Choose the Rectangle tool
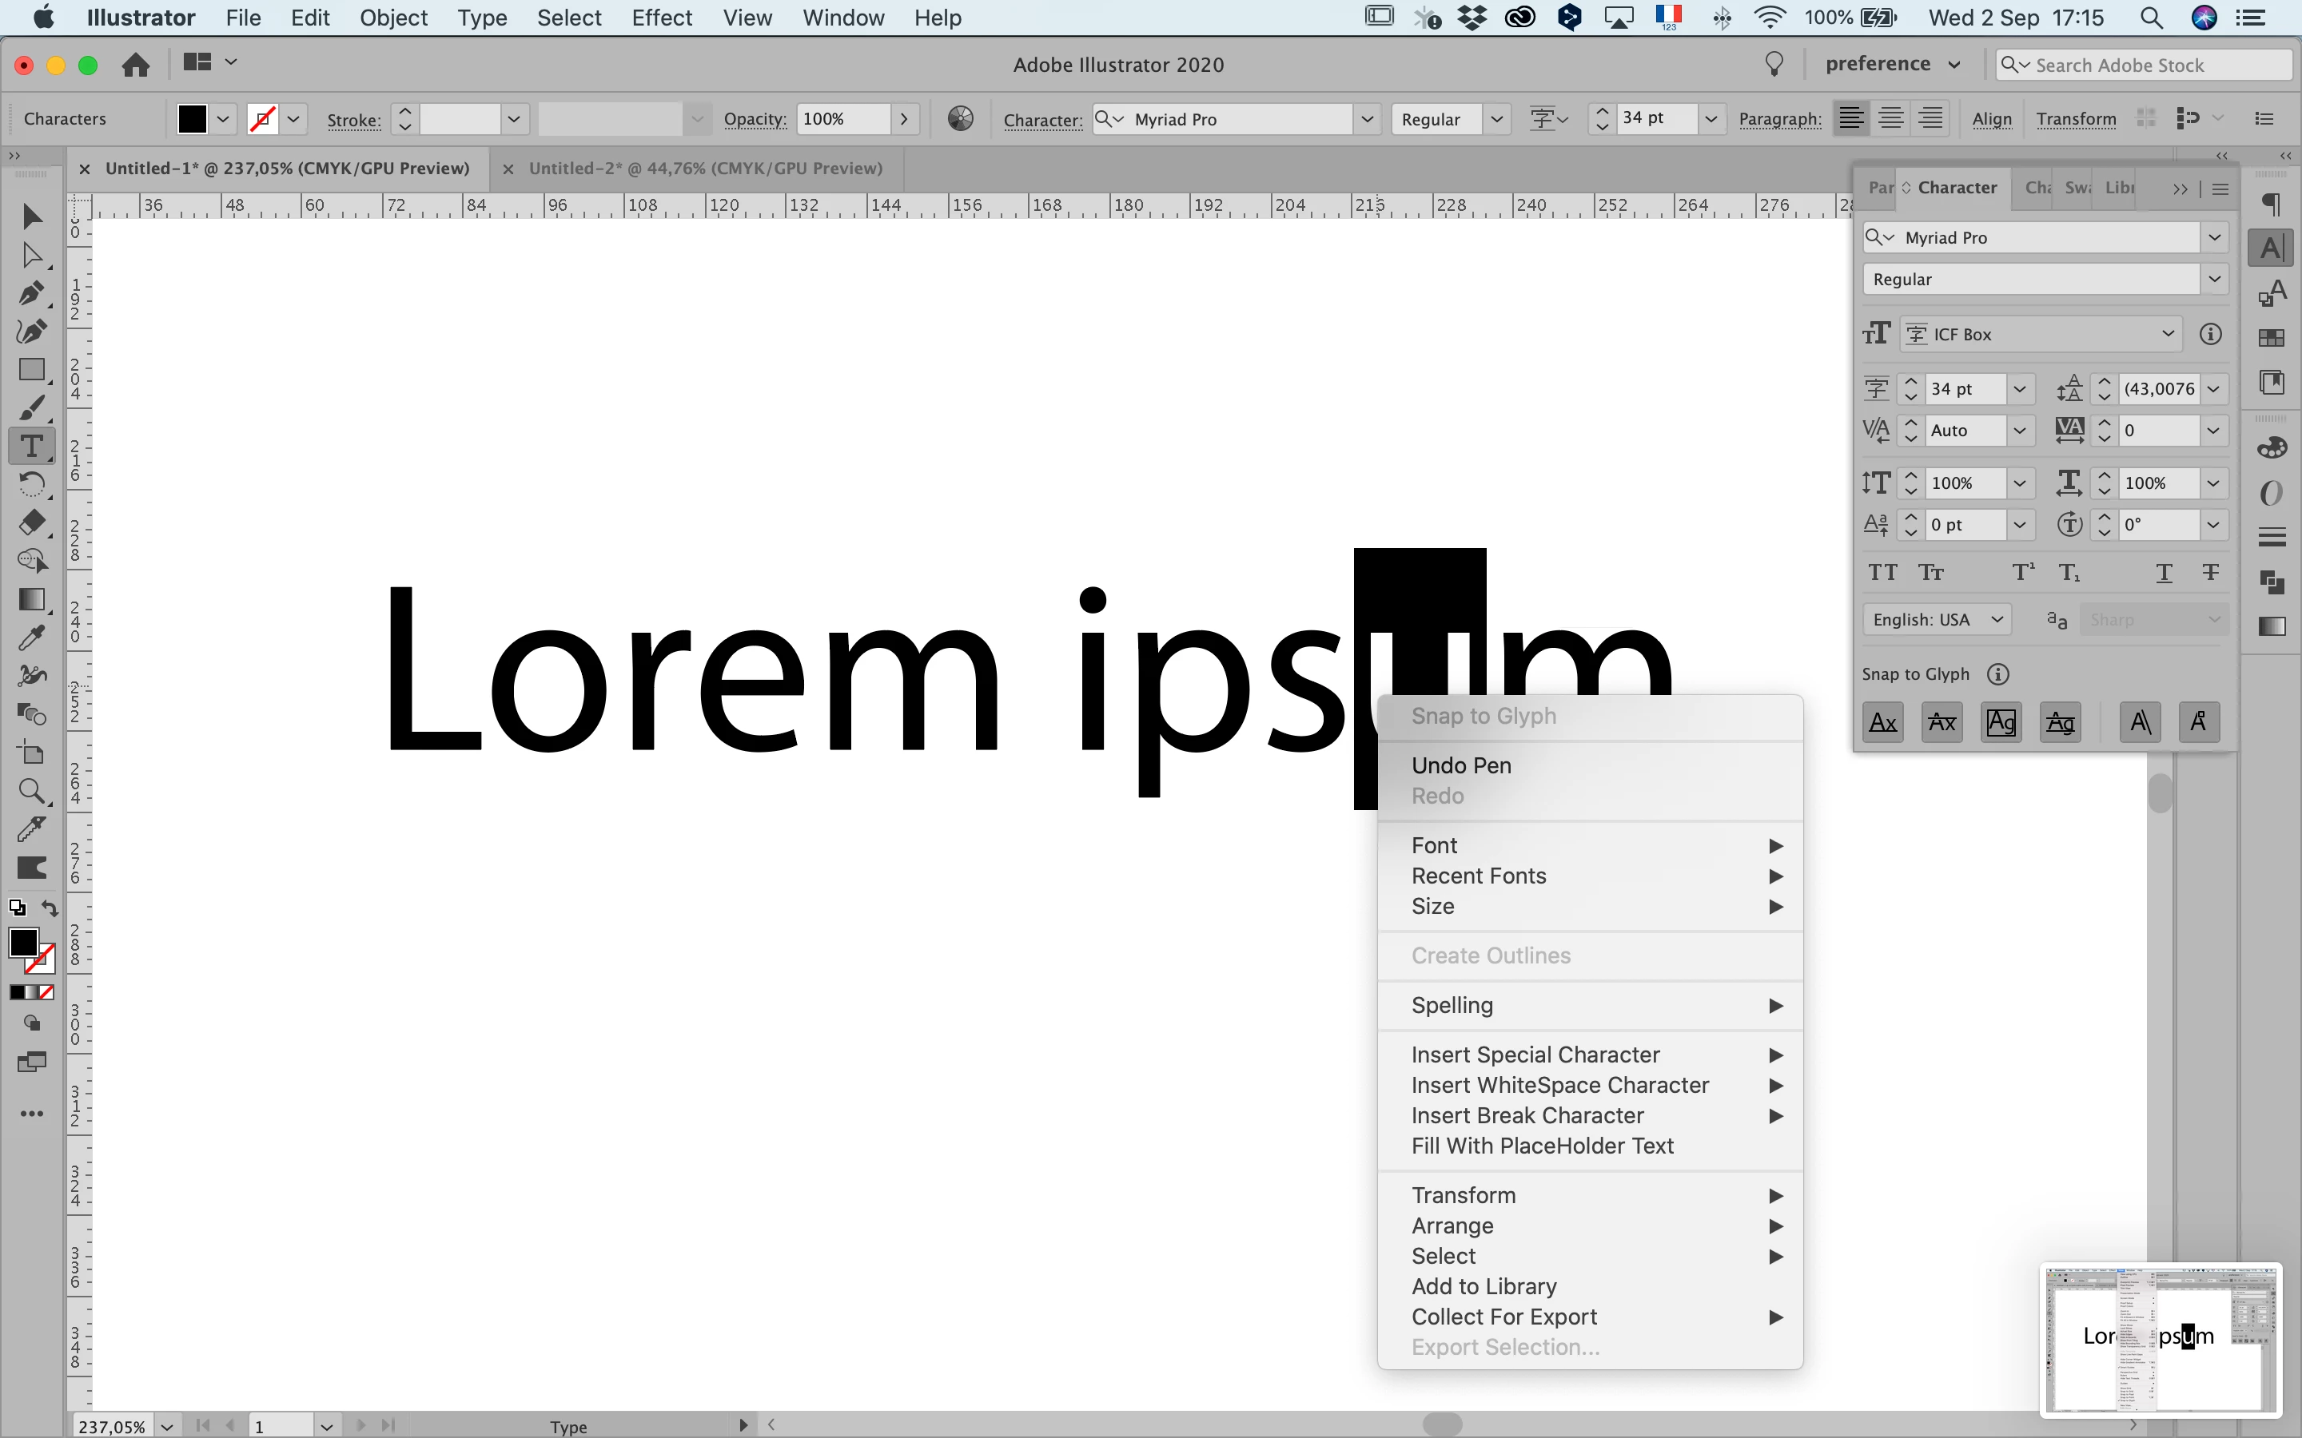Viewport: 2302px width, 1438px height. click(31, 370)
